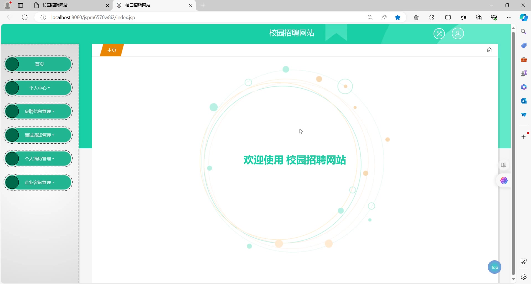Open sidebar search icon
Screen dimensions: 531x284
point(524,31)
